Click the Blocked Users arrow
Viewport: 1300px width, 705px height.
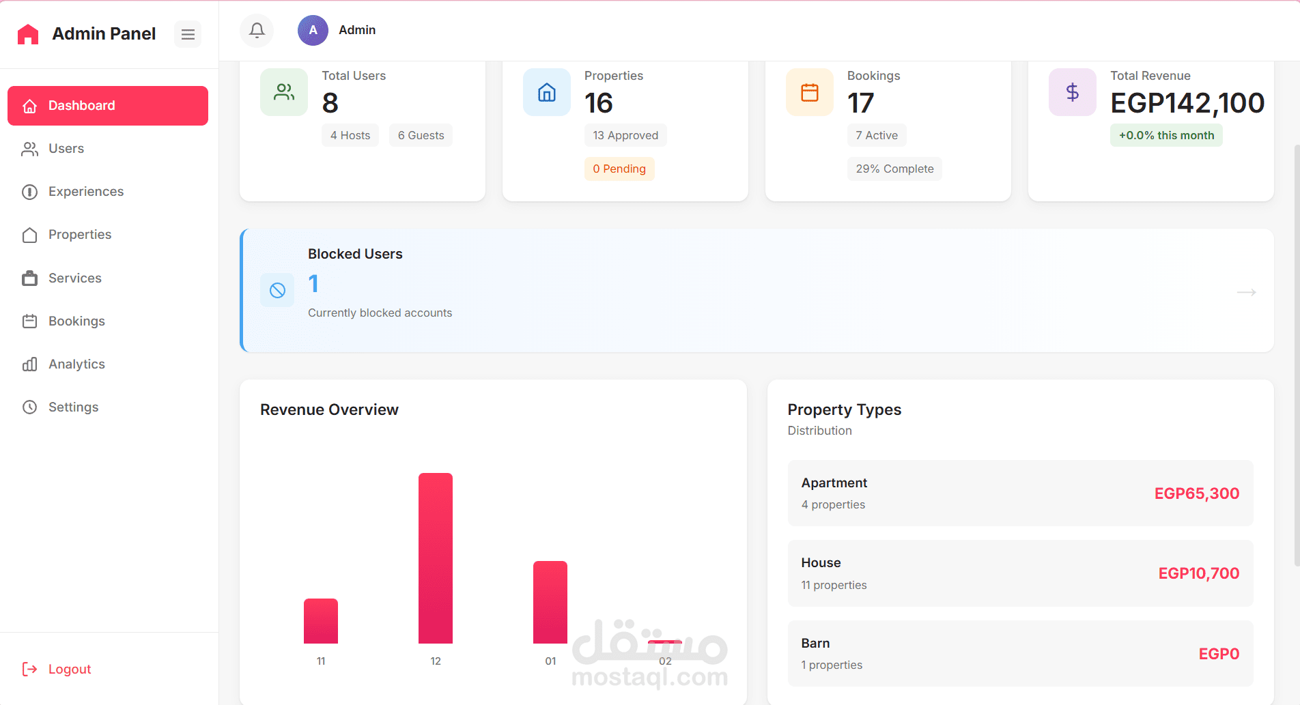[x=1247, y=292]
